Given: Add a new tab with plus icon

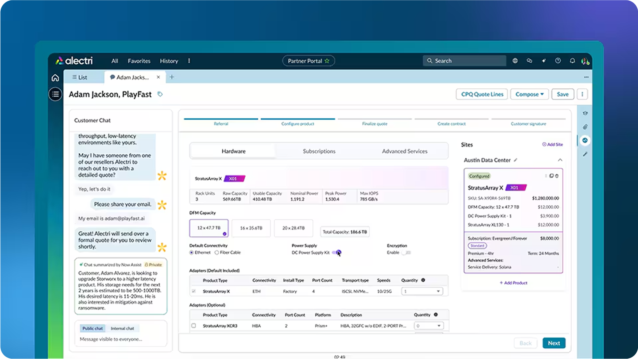Looking at the screenshot, I should click(172, 77).
